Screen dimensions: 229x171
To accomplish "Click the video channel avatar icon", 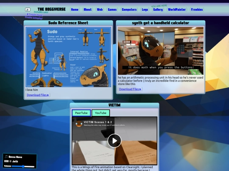I will pos(79,124).
